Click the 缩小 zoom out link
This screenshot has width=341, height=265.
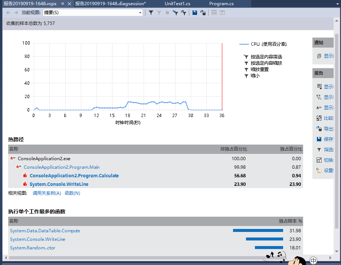[x=255, y=76]
